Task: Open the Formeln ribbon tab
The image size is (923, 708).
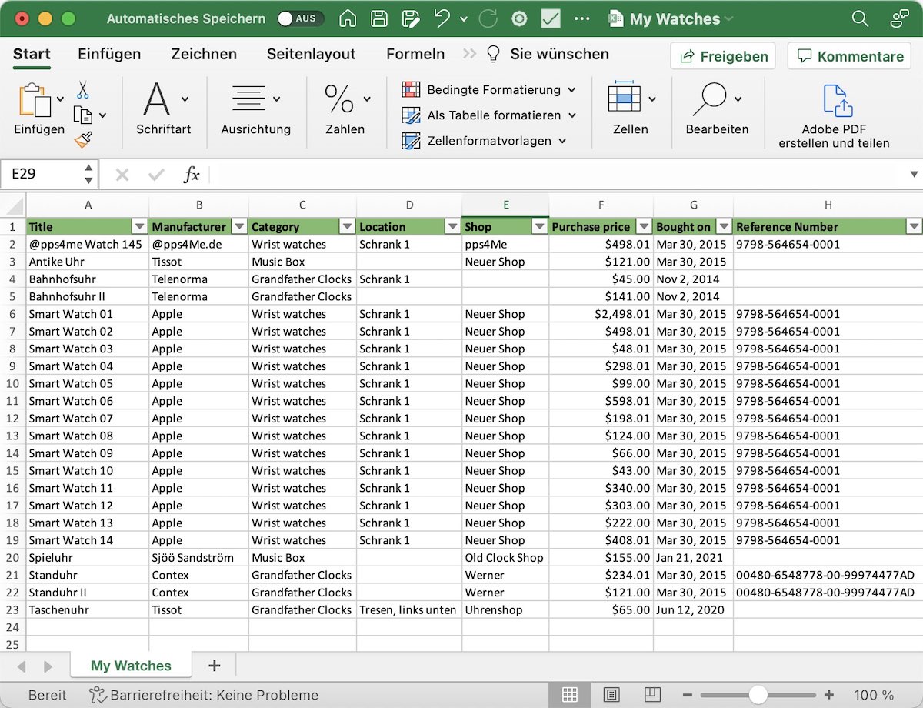Action: tap(415, 54)
